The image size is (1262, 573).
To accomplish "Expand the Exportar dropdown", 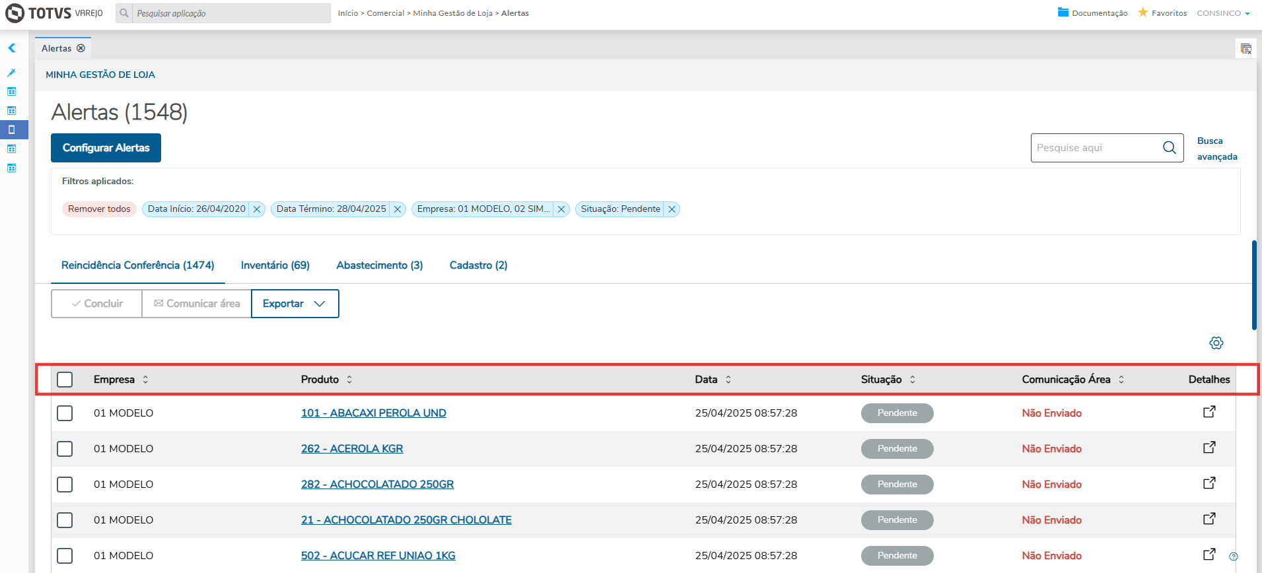I will click(x=295, y=304).
